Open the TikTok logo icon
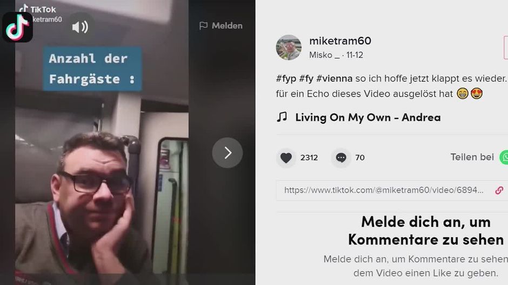The width and height of the screenshot is (508, 285). coord(17,27)
